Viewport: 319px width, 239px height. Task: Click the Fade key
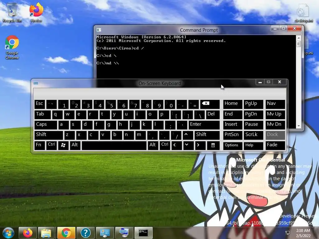pyautogui.click(x=275, y=145)
